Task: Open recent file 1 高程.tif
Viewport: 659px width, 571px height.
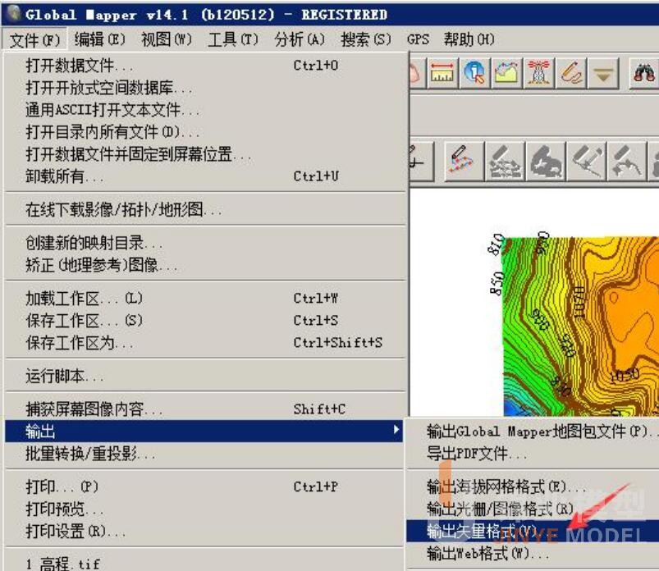Action: (205, 563)
